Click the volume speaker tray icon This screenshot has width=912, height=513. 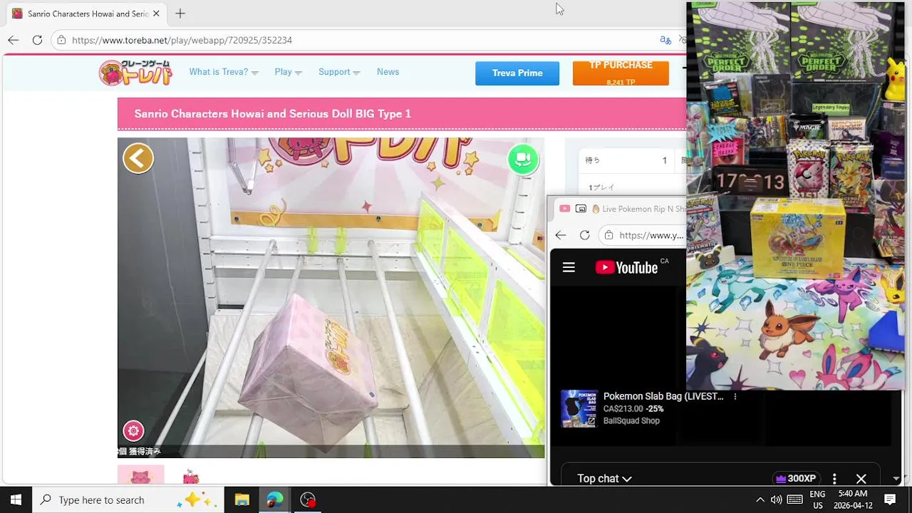(776, 499)
